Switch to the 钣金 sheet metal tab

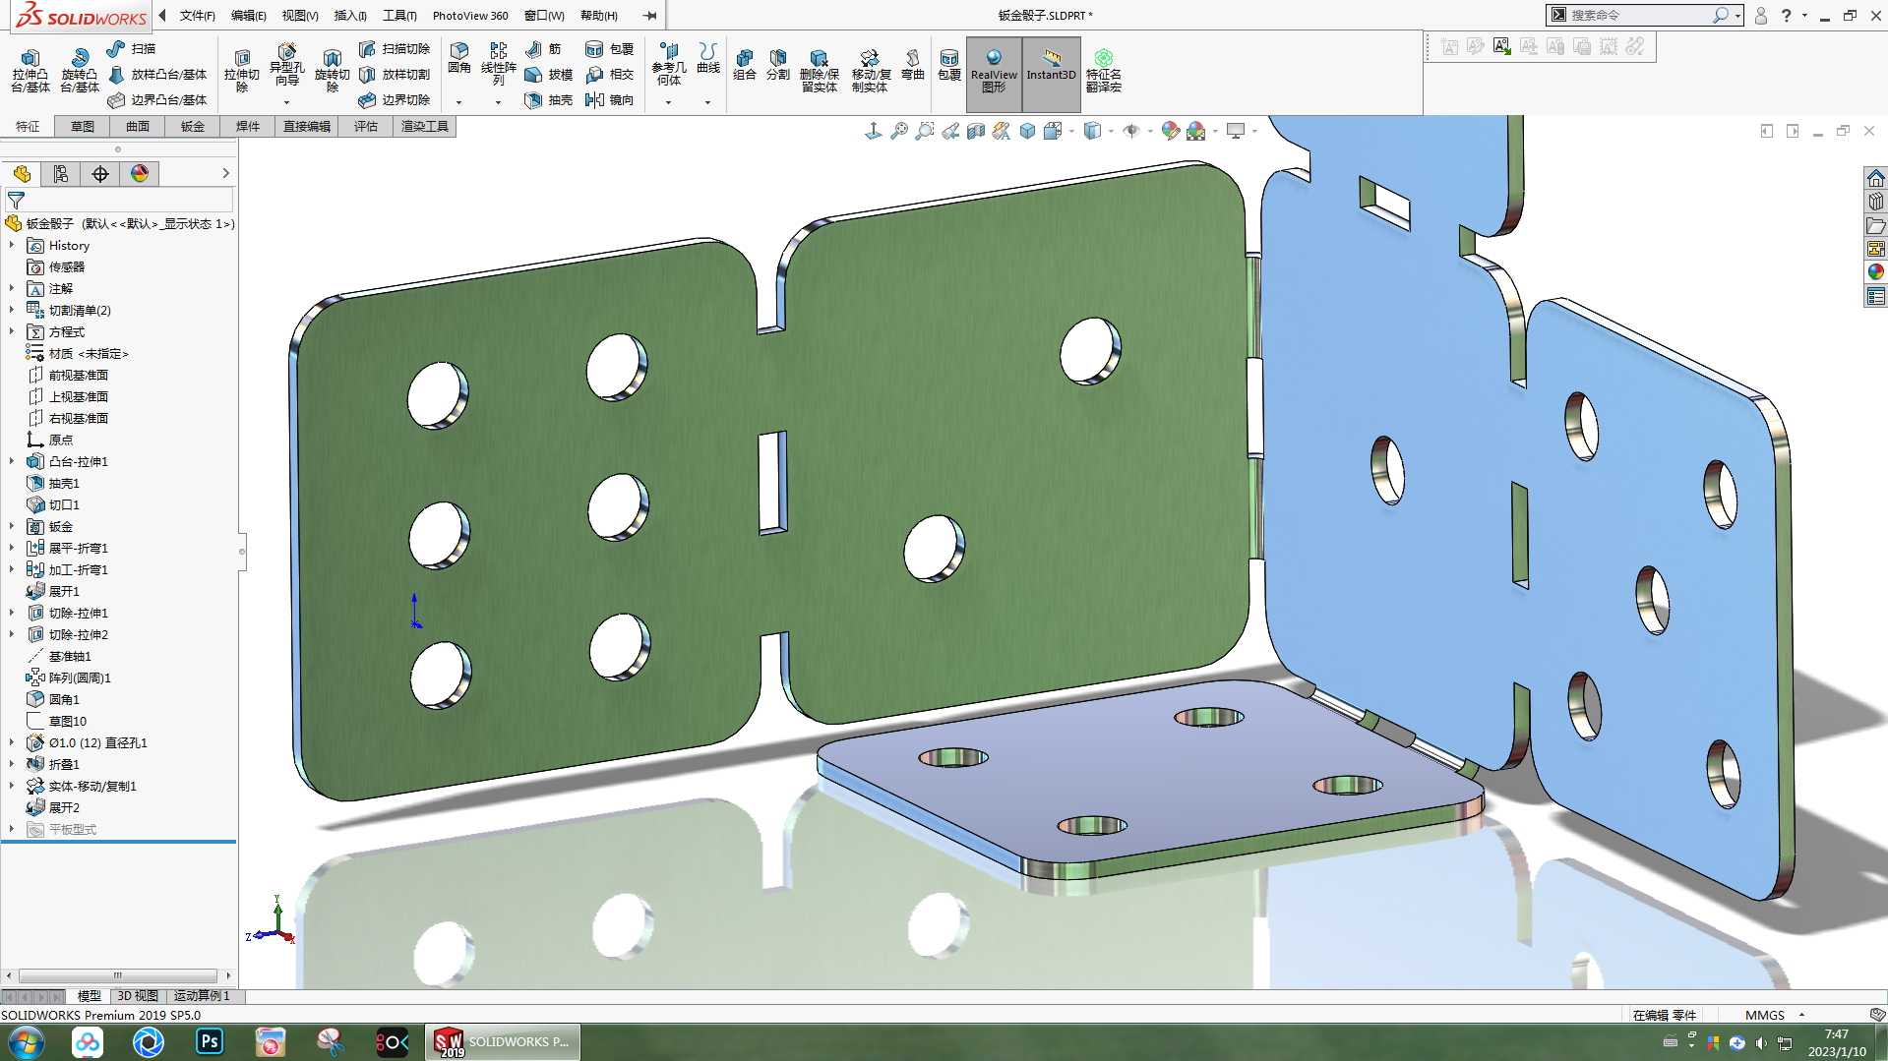(193, 126)
